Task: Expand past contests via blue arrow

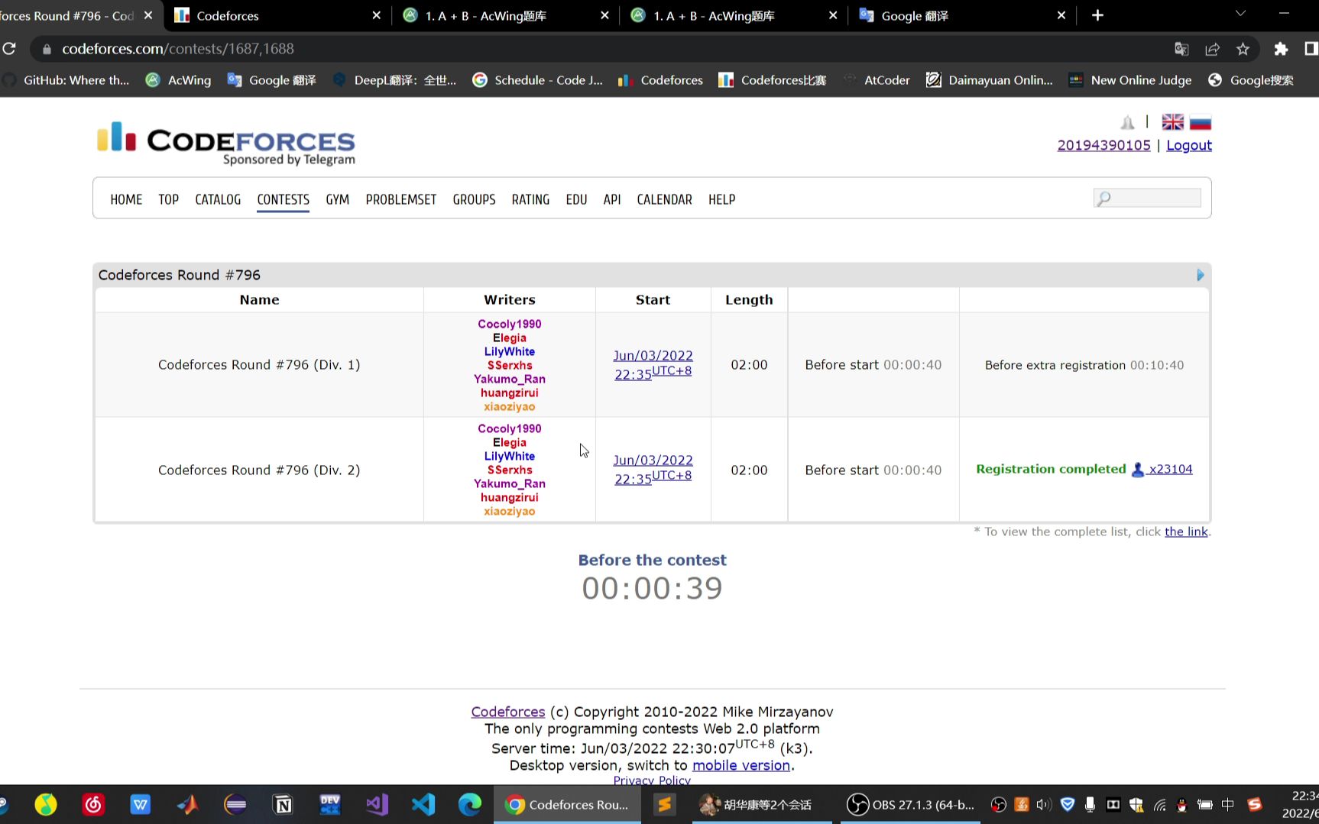Action: (1201, 275)
